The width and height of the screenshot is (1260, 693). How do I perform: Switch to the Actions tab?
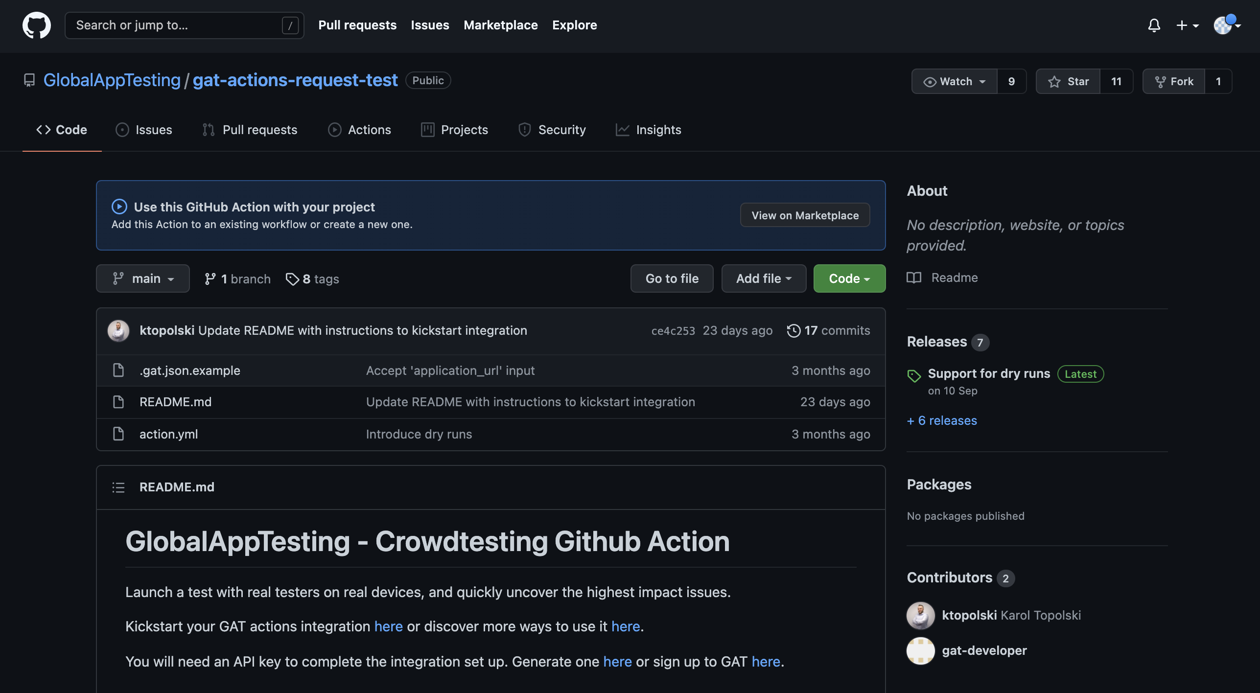tap(360, 130)
